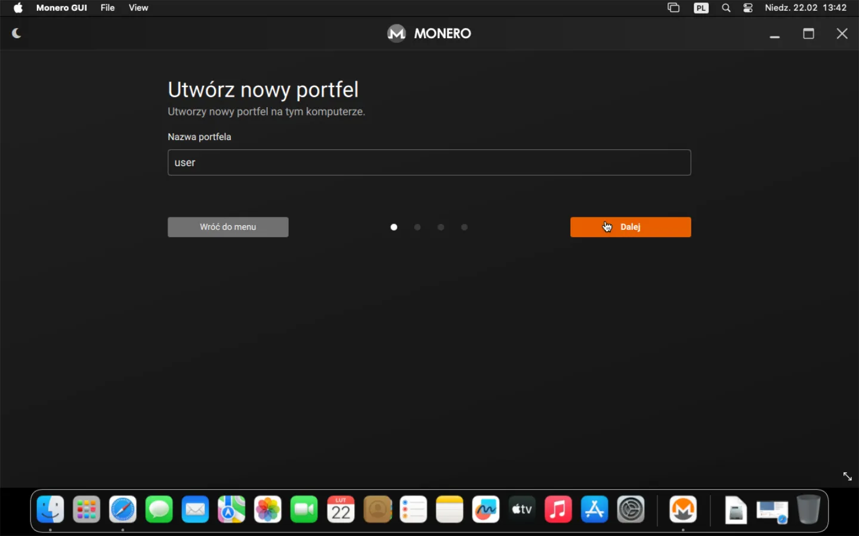Open Calendar from the Dock
The width and height of the screenshot is (859, 536).
coord(341,510)
